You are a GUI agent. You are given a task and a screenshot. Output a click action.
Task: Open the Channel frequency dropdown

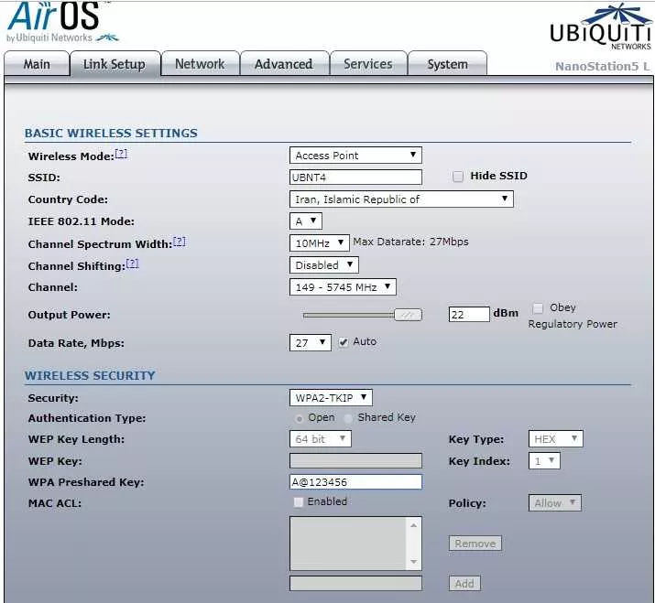tap(343, 287)
